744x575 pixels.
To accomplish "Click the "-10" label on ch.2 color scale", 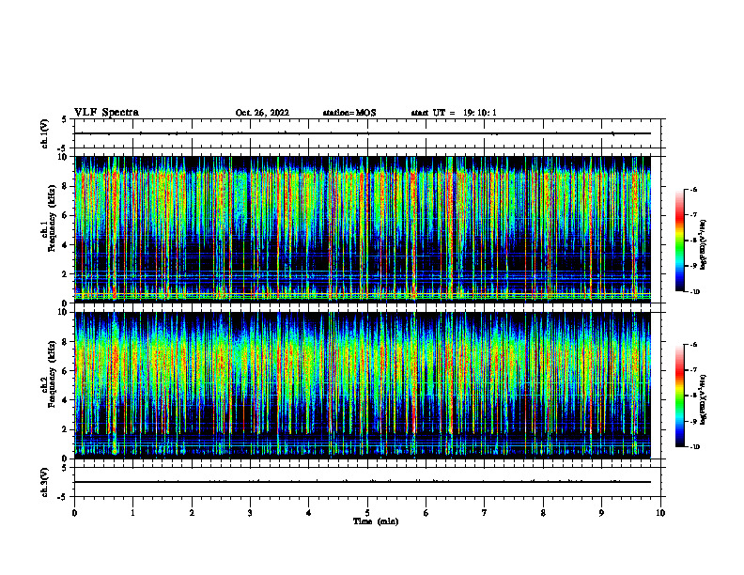I will (694, 447).
